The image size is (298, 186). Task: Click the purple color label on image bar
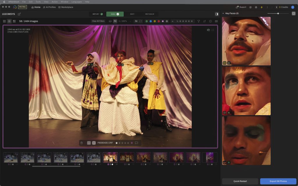tap(132, 143)
